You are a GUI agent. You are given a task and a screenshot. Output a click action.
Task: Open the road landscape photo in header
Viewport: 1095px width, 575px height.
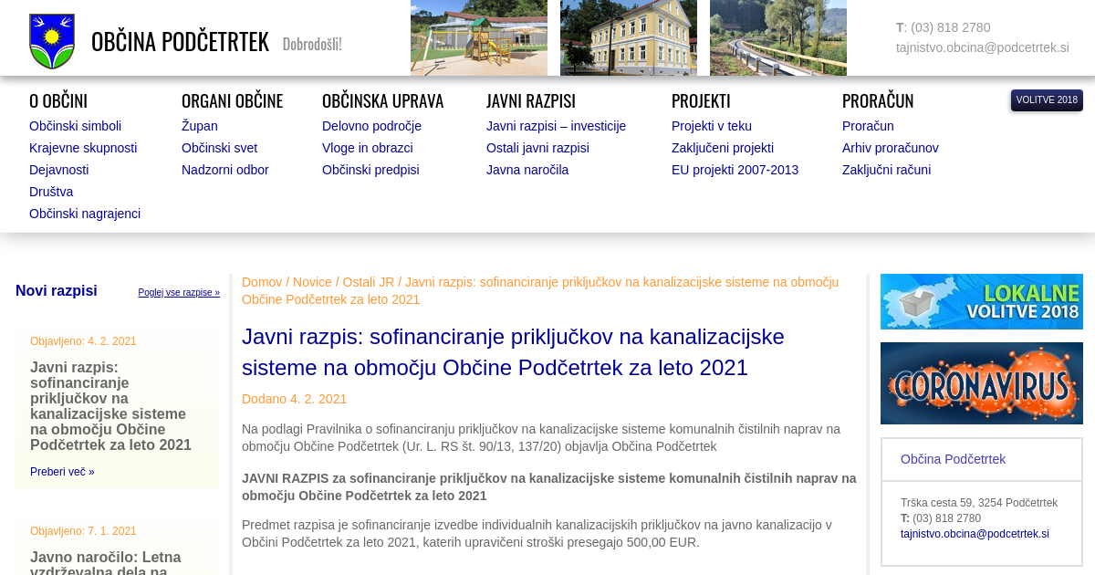coord(777,37)
